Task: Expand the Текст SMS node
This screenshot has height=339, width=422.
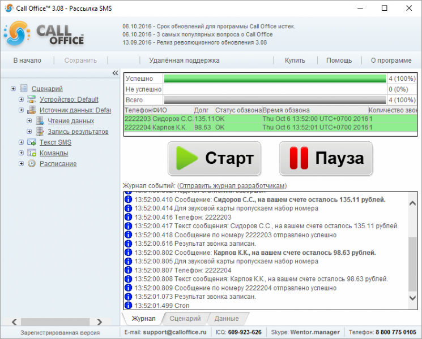Action: [21, 142]
